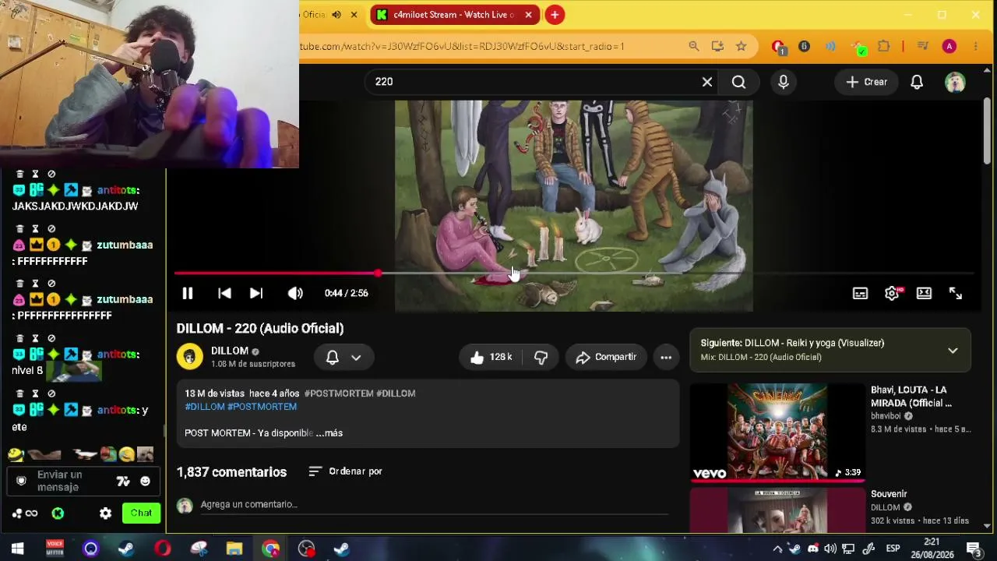Dislike the DILLOM video
997x561 pixels.
coord(541,357)
